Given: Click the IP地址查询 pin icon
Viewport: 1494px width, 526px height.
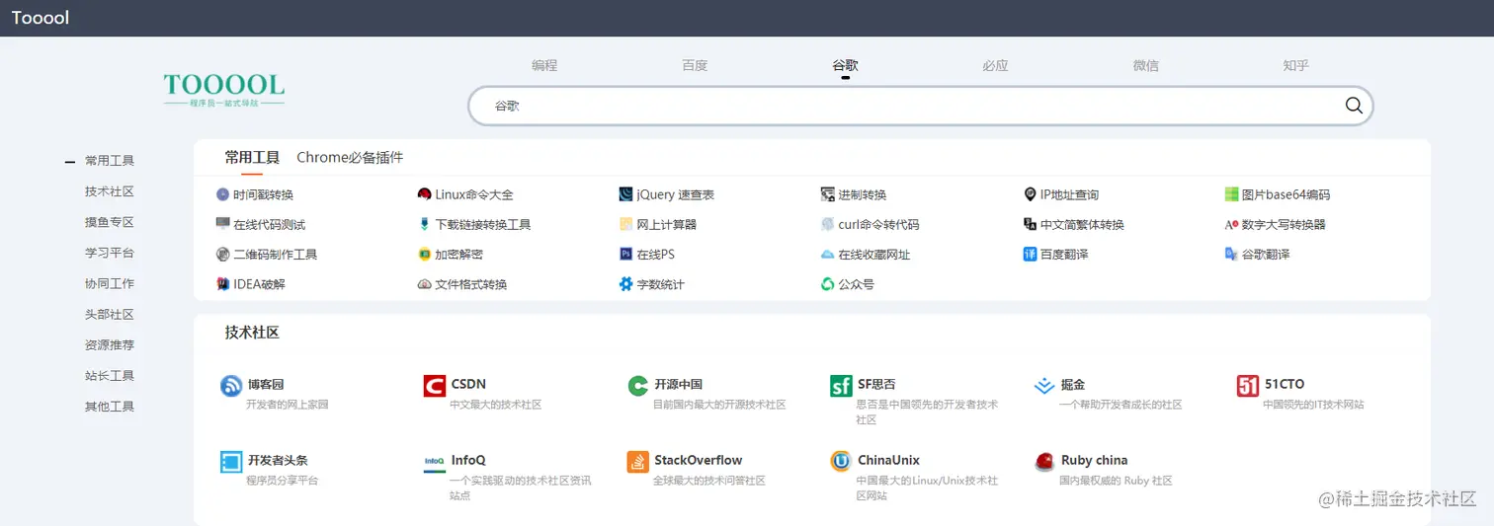Looking at the screenshot, I should pos(1031,194).
